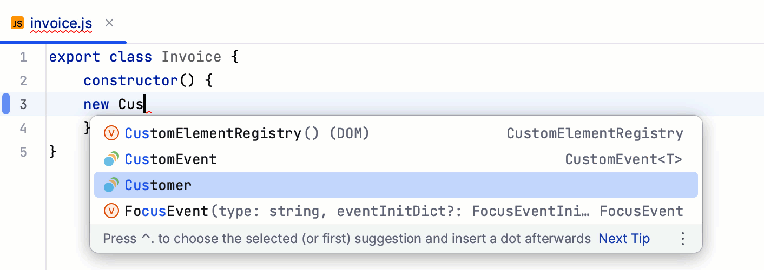Screen dimensions: 764x270
Task: Click line number 5 in gutter
Action: (23, 152)
